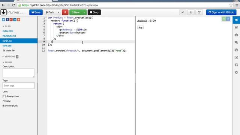
Task: Download plunk as zip icon
Action: click(191, 12)
